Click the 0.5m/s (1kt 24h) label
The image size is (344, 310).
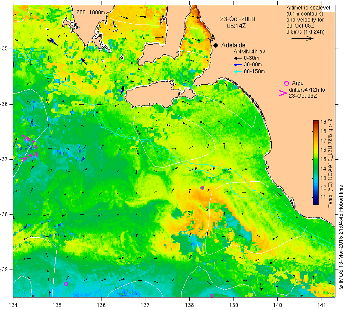point(305,32)
